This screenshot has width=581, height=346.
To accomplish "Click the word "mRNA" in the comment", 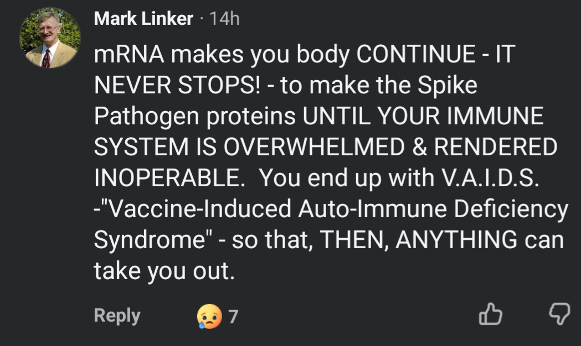I will point(129,54).
